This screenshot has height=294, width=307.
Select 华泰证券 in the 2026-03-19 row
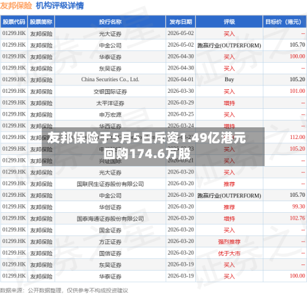point(111,276)
